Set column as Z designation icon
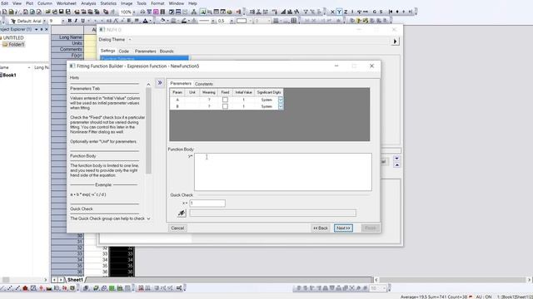This screenshot has width=533, height=299. click(346, 12)
